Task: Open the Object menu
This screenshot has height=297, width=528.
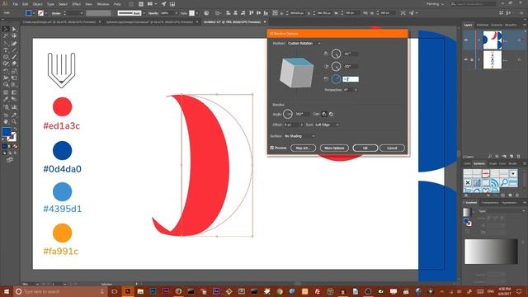Action: click(37, 4)
